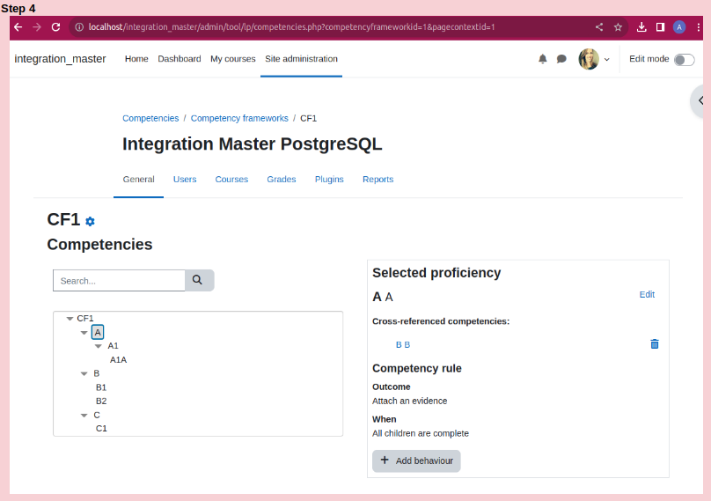The image size is (711, 501).
Task: Open browser three-dot menu
Action: (x=699, y=27)
